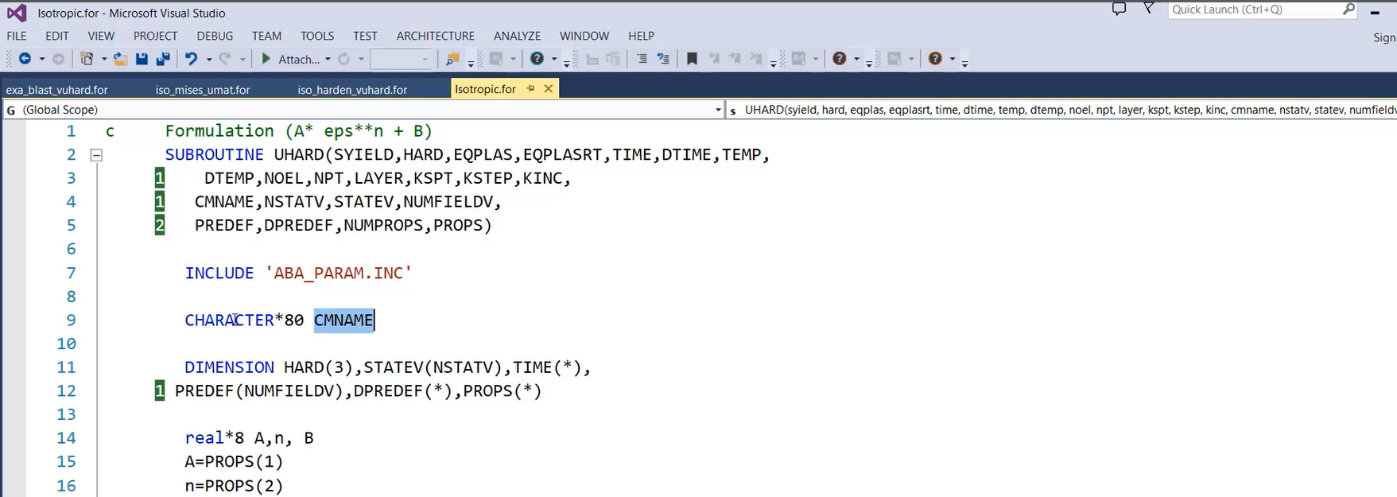This screenshot has height=497, width=1397.
Task: Toggle bookmark with the bookmark icon
Action: pos(692,59)
